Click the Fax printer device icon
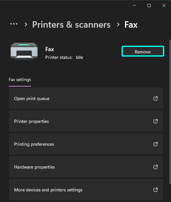 click(x=24, y=51)
